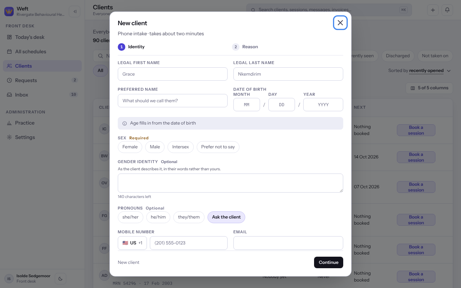Click the Legal first name field
Screen dimensions: 461x288
pos(173,74)
